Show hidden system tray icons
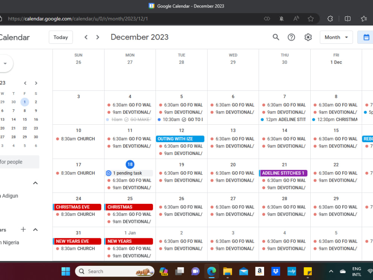 [x=331, y=271]
